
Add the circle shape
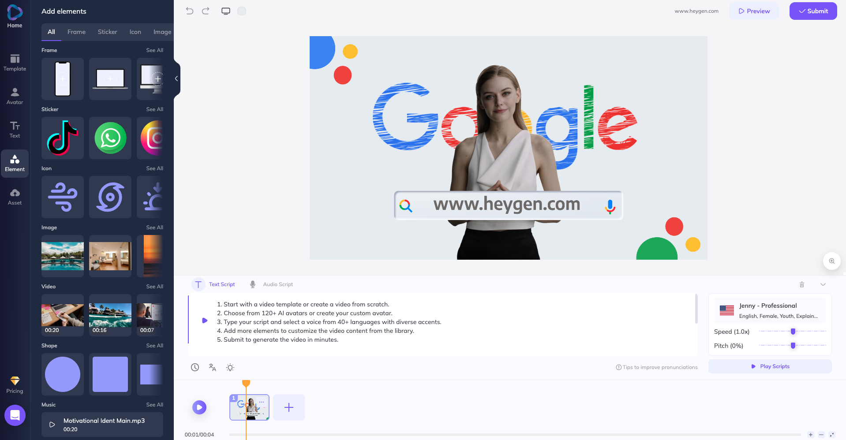coord(63,374)
